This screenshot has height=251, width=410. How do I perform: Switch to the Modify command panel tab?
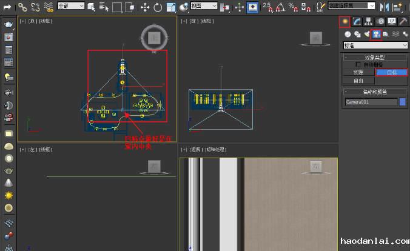pos(357,21)
